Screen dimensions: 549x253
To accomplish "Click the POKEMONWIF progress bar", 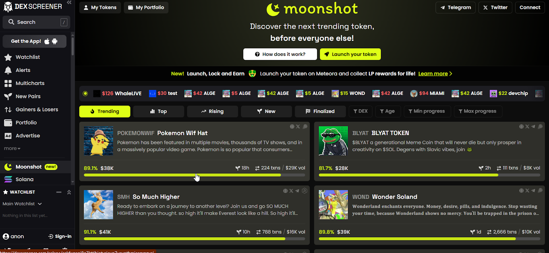I will point(194,175).
